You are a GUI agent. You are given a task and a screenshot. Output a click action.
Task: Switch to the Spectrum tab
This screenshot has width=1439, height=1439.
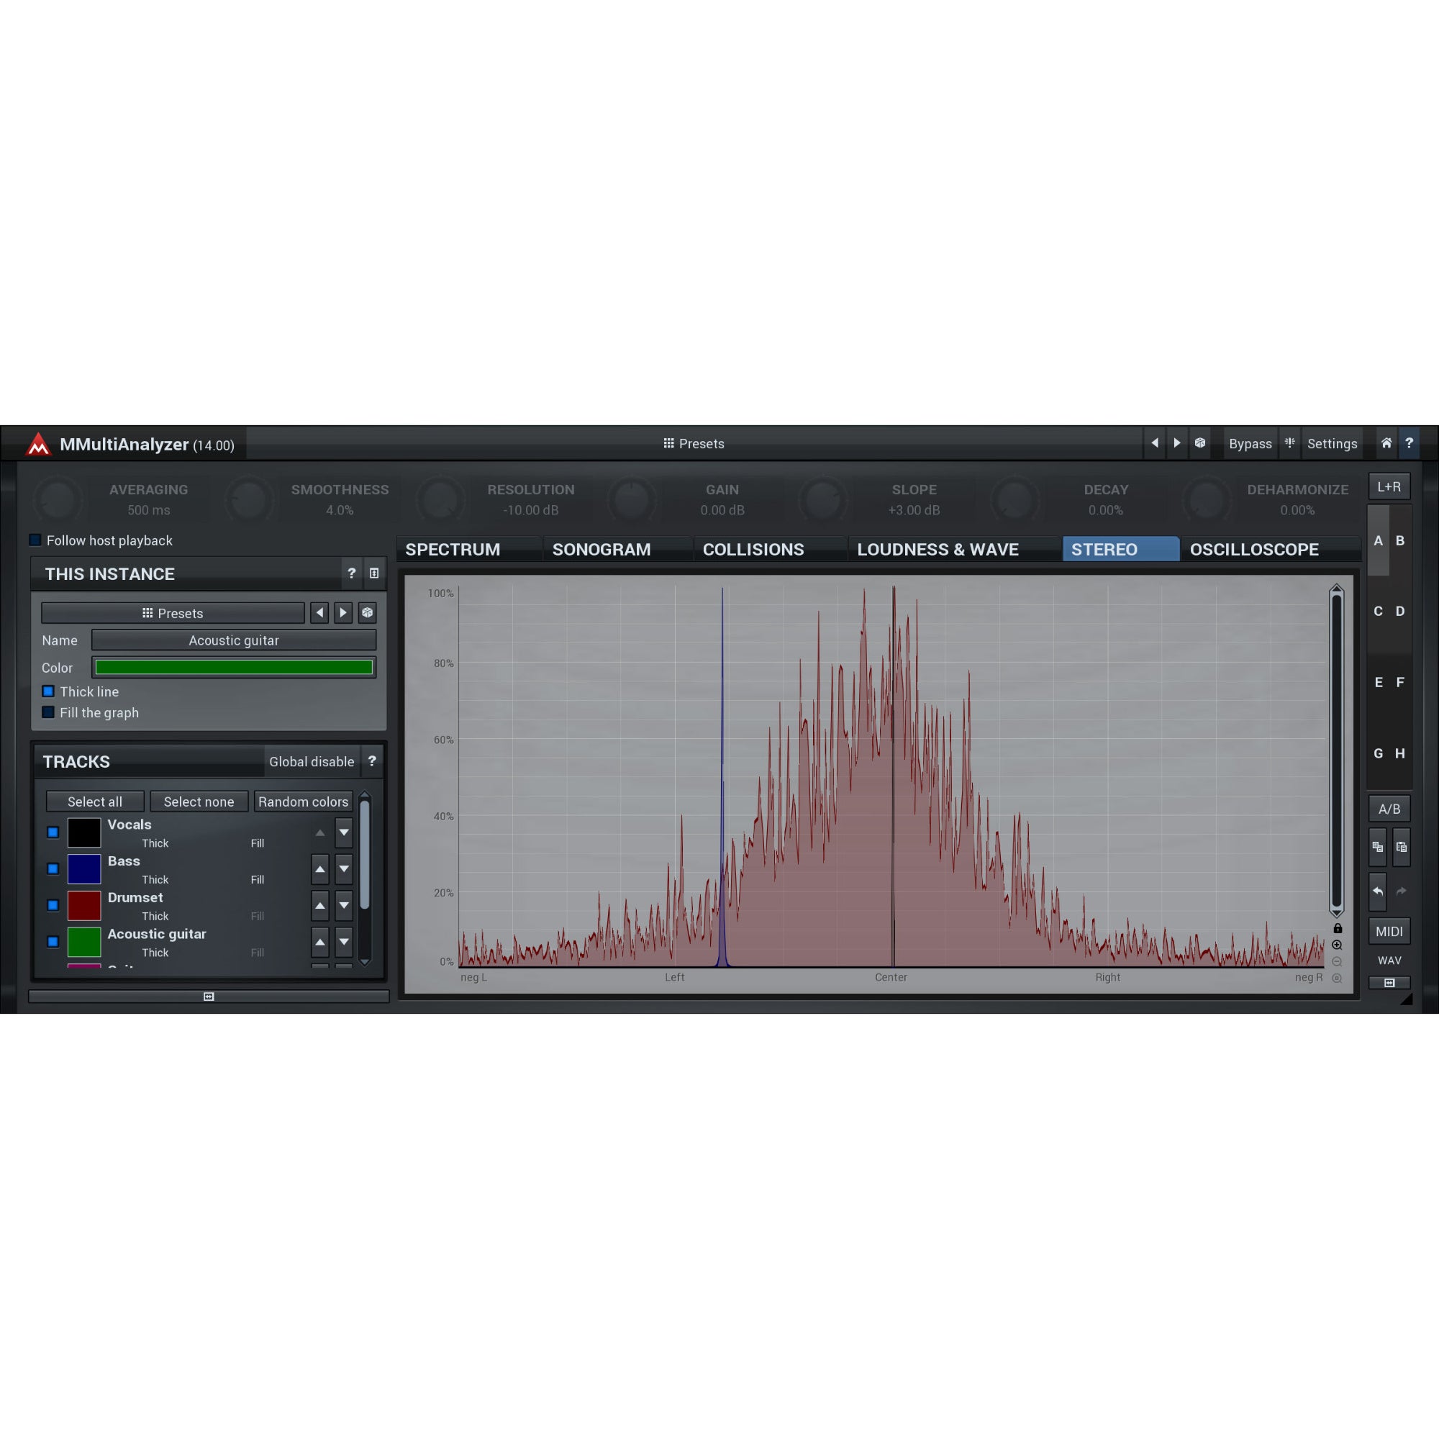469,549
